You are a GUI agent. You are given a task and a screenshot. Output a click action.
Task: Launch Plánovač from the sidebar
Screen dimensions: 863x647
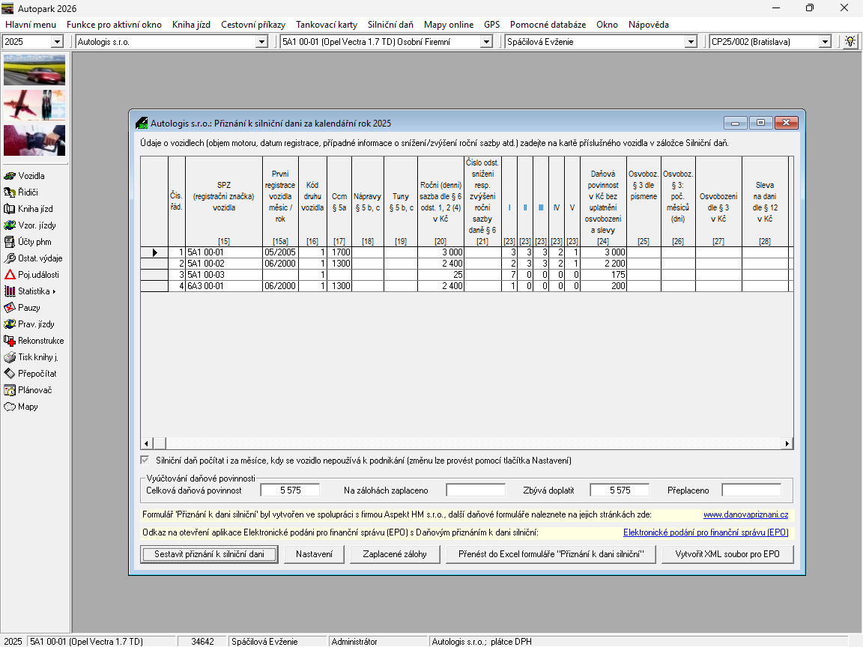[10, 390]
